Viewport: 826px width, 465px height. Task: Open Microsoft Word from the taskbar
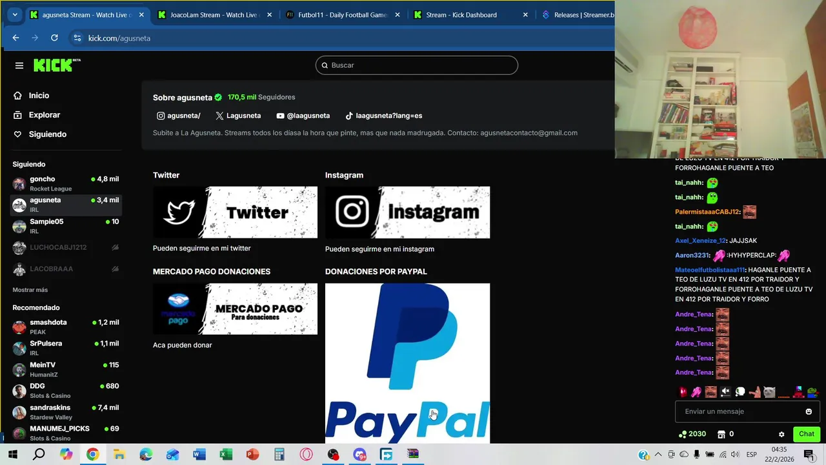pos(199,455)
